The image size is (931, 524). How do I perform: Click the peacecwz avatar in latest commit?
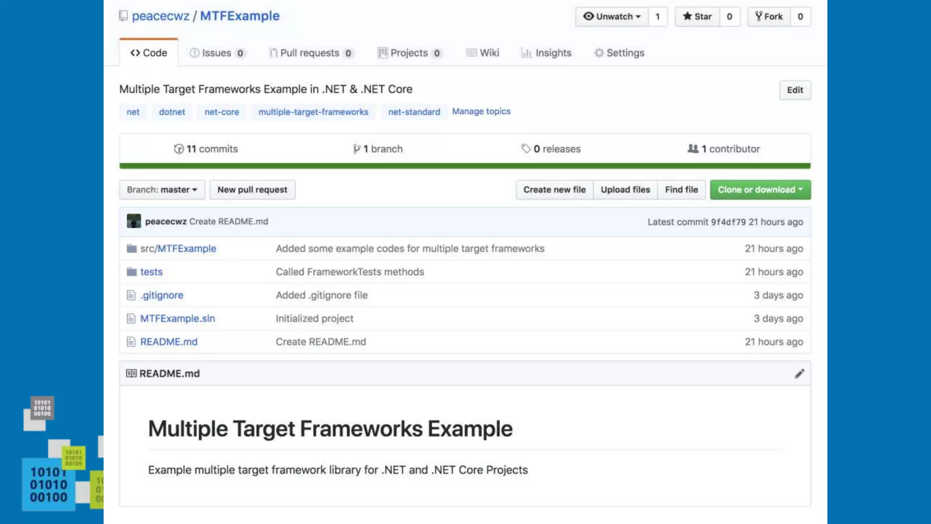(134, 221)
